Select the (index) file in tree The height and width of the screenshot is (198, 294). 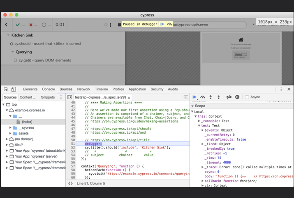[x=27, y=122]
